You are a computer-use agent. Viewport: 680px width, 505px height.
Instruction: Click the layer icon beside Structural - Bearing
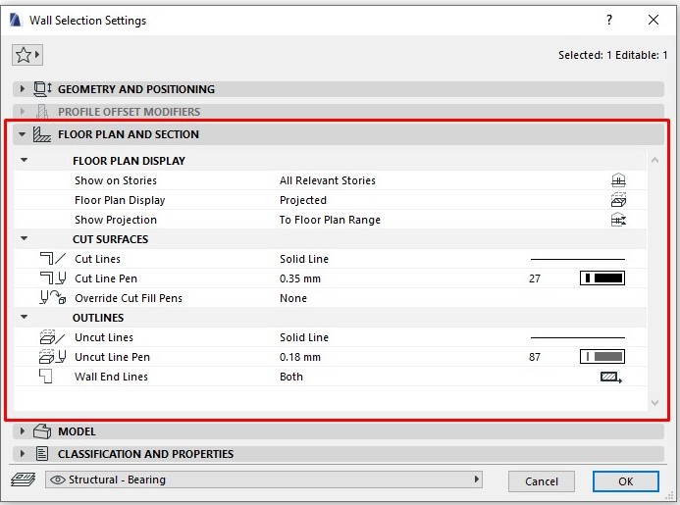click(x=22, y=480)
